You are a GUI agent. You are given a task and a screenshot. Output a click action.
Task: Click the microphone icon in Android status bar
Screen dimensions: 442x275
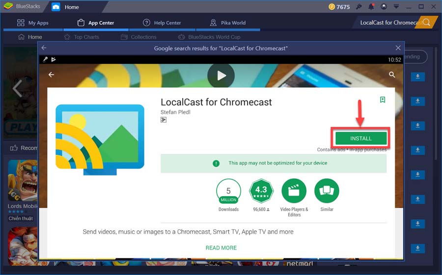[45, 59]
